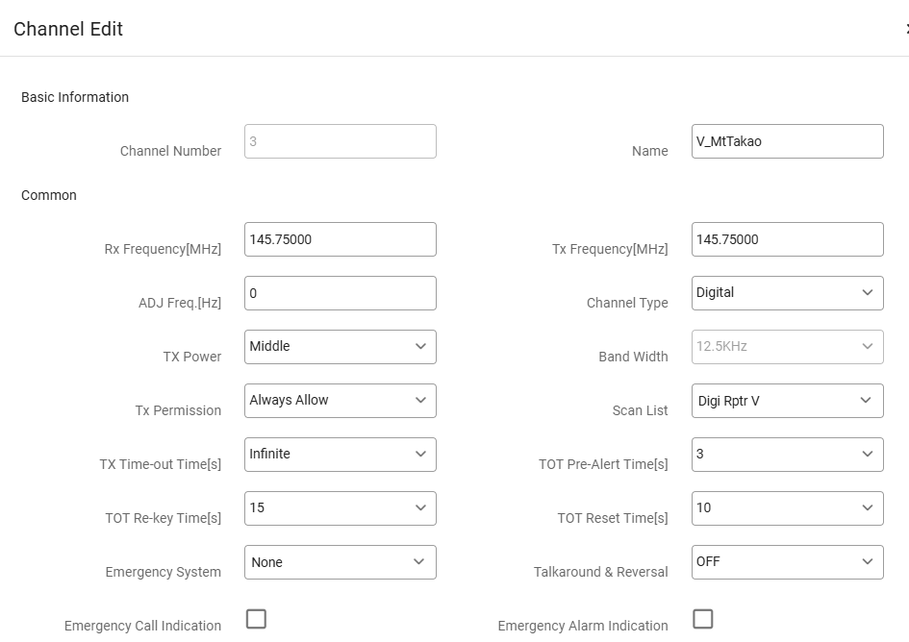Expand the TOT Reset Time dropdown
Image resolution: width=909 pixels, height=642 pixels.
pyautogui.click(x=787, y=508)
